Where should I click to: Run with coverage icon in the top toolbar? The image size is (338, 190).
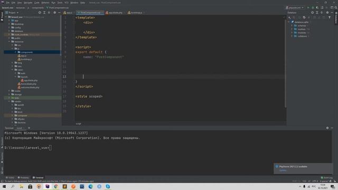317,7
